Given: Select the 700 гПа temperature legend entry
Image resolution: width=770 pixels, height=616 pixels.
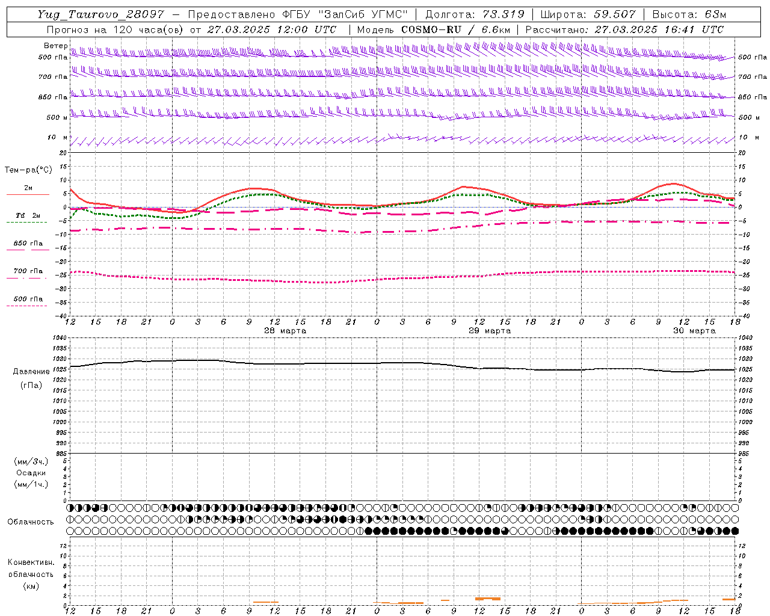Looking at the screenshot, I should click(x=28, y=271).
